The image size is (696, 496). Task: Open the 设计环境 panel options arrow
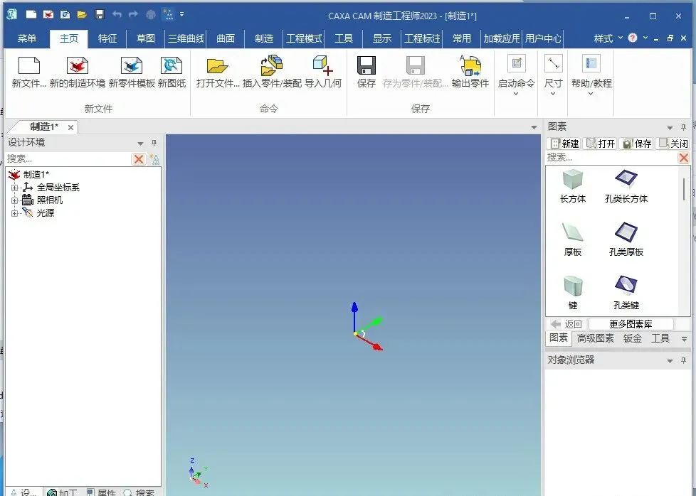point(140,143)
